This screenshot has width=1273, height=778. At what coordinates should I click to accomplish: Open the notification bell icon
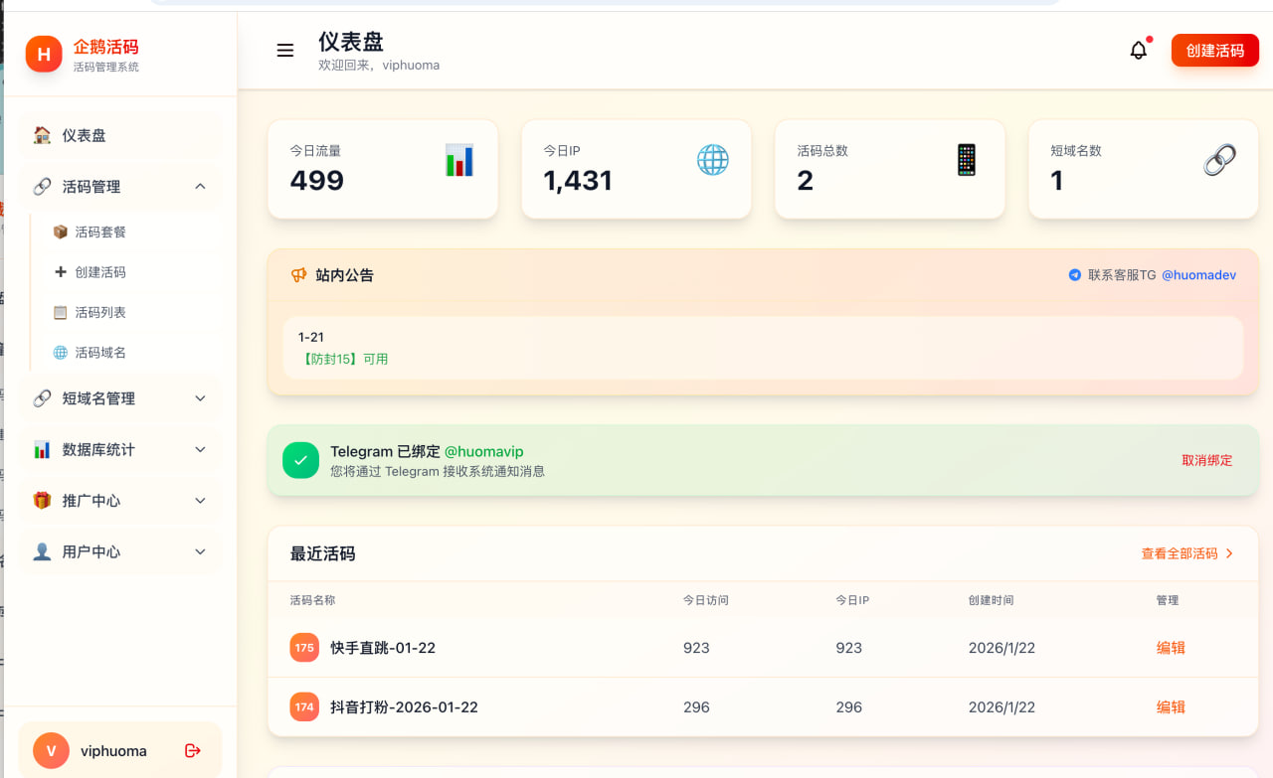point(1138,49)
